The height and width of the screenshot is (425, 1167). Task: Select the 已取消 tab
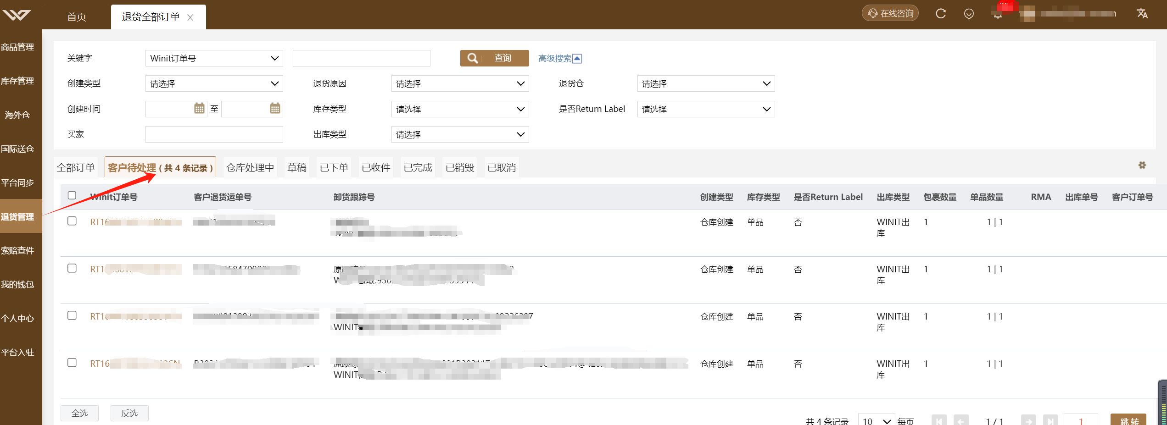click(x=502, y=168)
